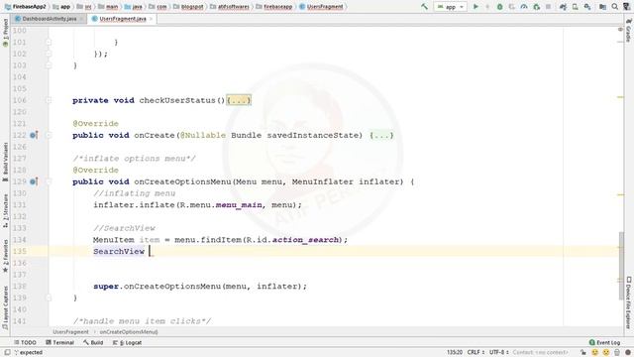634x357 pixels.
Task: Click the rightmost toolbar icon next to search
Action: tap(626, 7)
